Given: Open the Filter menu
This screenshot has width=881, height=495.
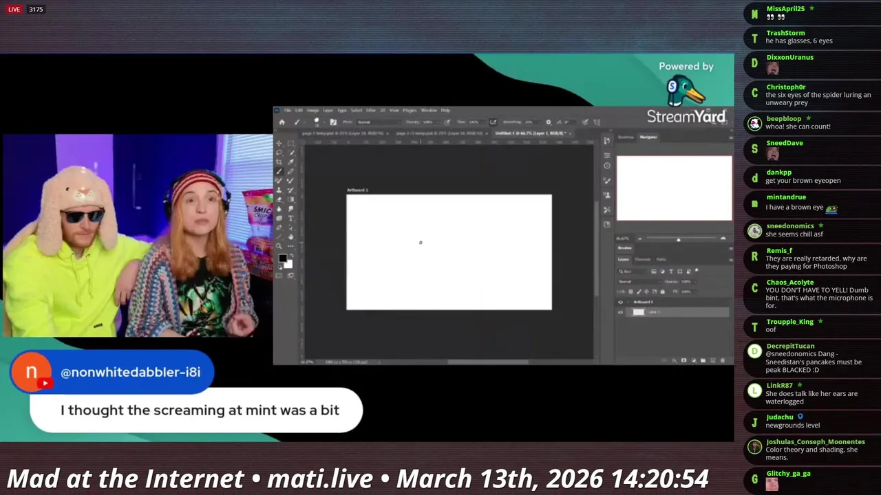Looking at the screenshot, I should pos(371,110).
